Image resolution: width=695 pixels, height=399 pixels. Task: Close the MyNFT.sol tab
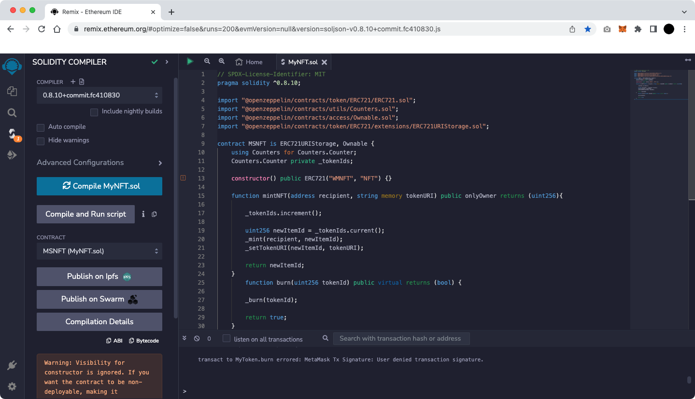click(x=325, y=62)
